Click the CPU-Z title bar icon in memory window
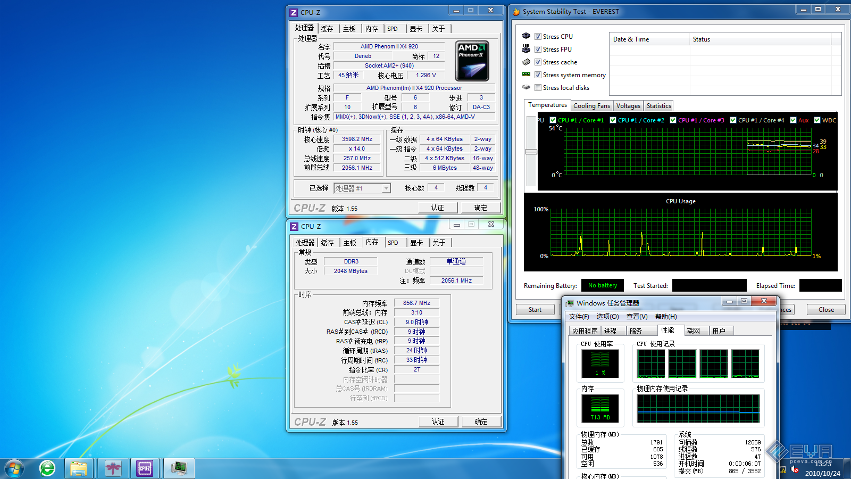The width and height of the screenshot is (851, 479). click(x=294, y=226)
